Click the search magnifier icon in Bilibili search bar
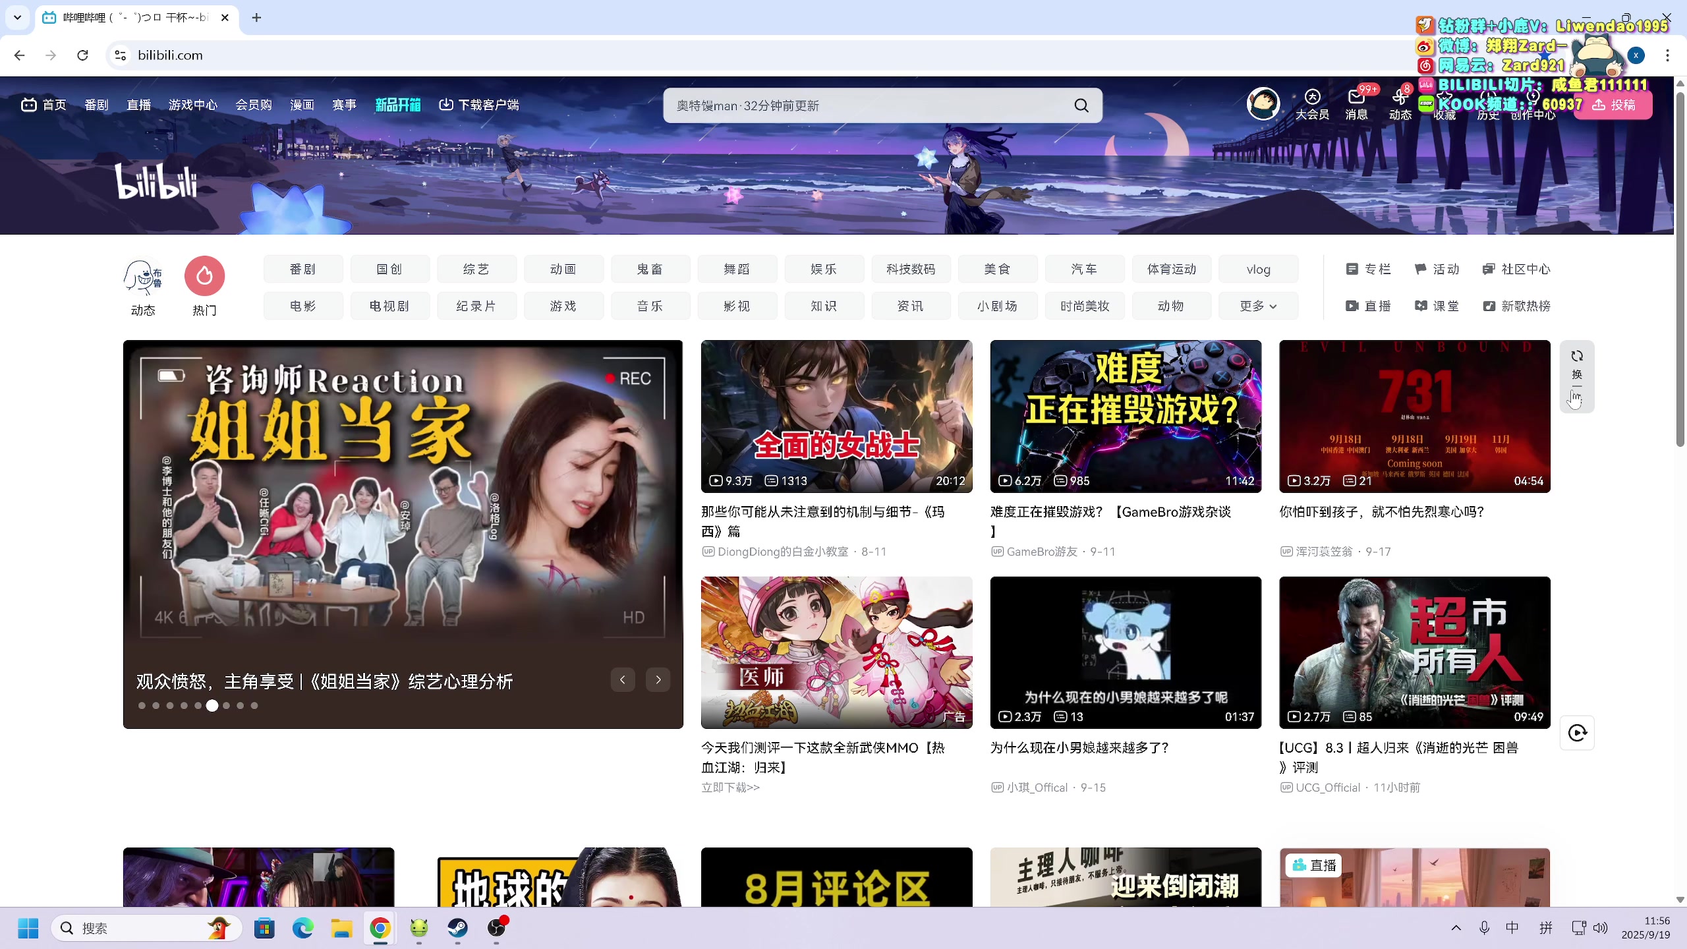The image size is (1687, 949). coord(1081,105)
